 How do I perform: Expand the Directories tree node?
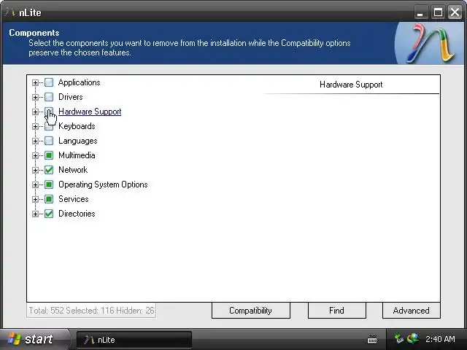[35, 214]
